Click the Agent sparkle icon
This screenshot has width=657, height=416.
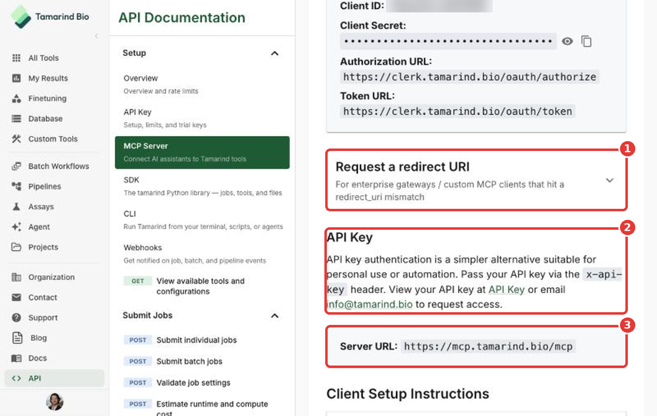16,227
